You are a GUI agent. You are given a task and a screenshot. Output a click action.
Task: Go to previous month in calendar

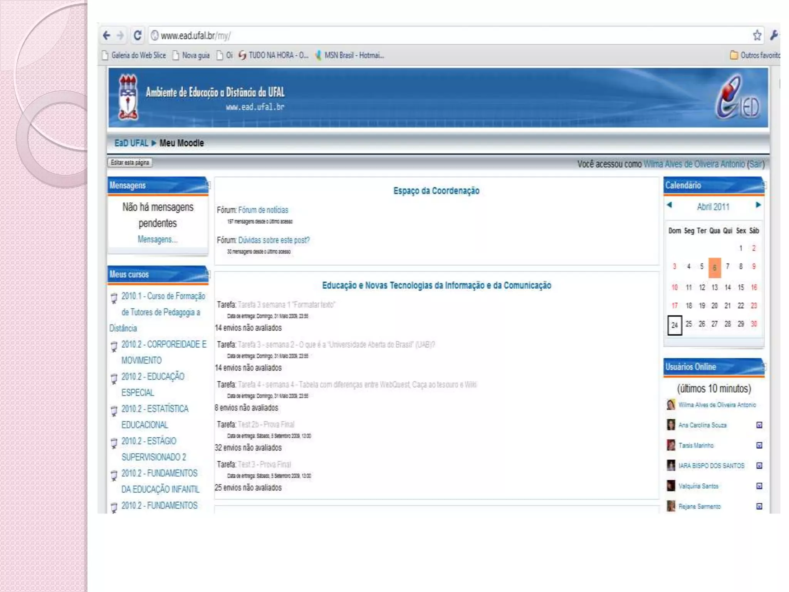[669, 205]
